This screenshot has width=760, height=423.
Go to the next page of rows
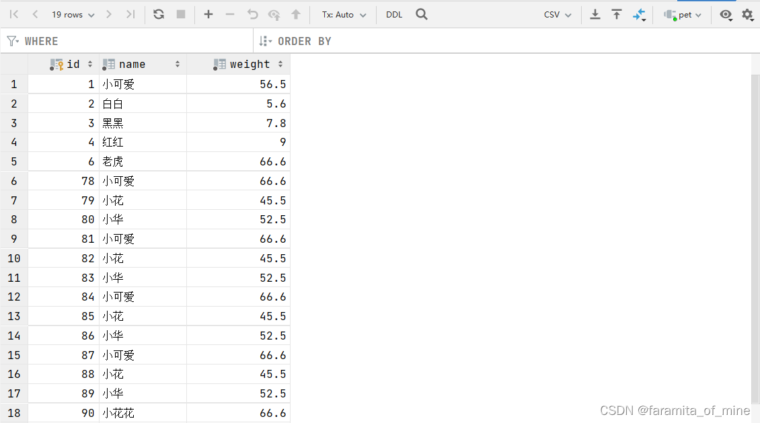pos(109,15)
